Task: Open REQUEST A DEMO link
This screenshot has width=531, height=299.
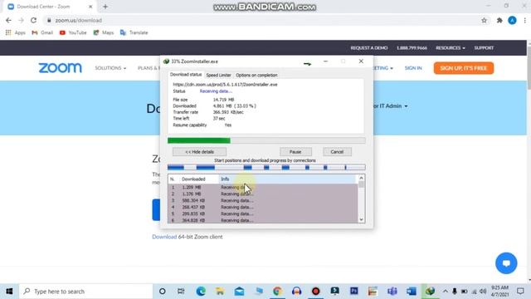Action: 369,48
